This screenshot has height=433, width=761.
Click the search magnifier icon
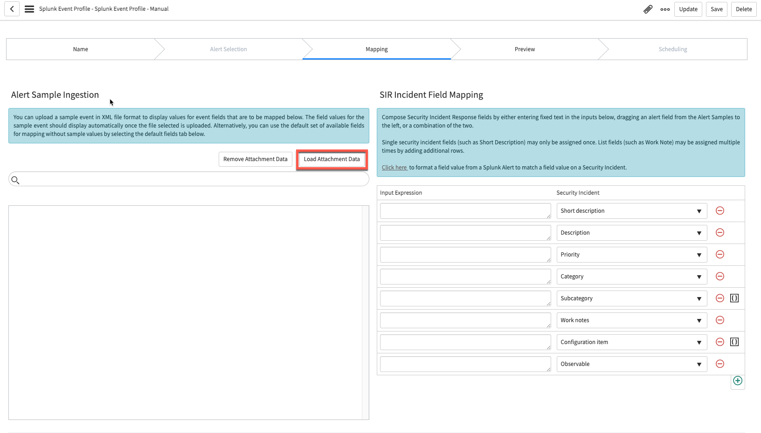tap(15, 180)
